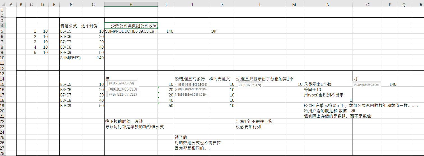The width and height of the screenshot is (424, 156).
Task: Click the {=SUM(B5:B9*C5:C9)} formula box
Action: click(x=367, y=85)
